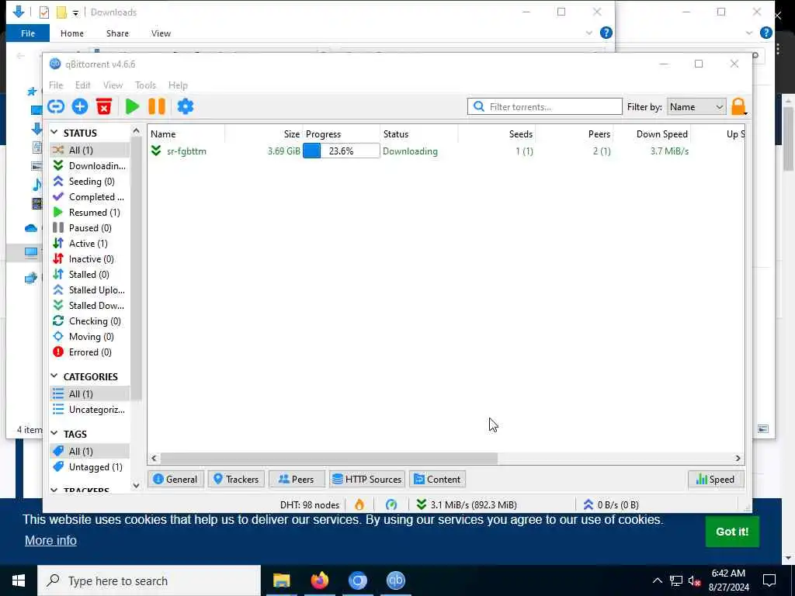795x596 pixels.
Task: Open qBittorrent View menu
Action: pos(113,85)
